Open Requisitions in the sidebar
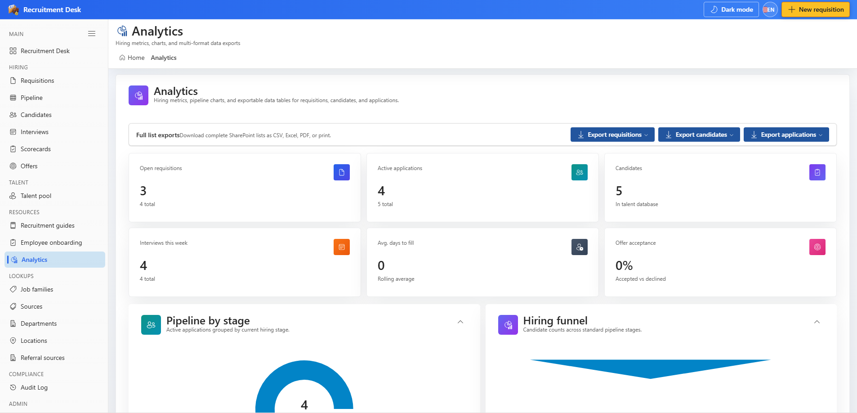The image size is (857, 413). tap(55, 81)
